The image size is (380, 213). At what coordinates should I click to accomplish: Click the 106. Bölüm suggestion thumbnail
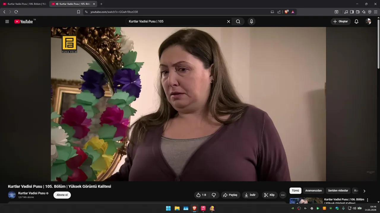[x=306, y=201]
